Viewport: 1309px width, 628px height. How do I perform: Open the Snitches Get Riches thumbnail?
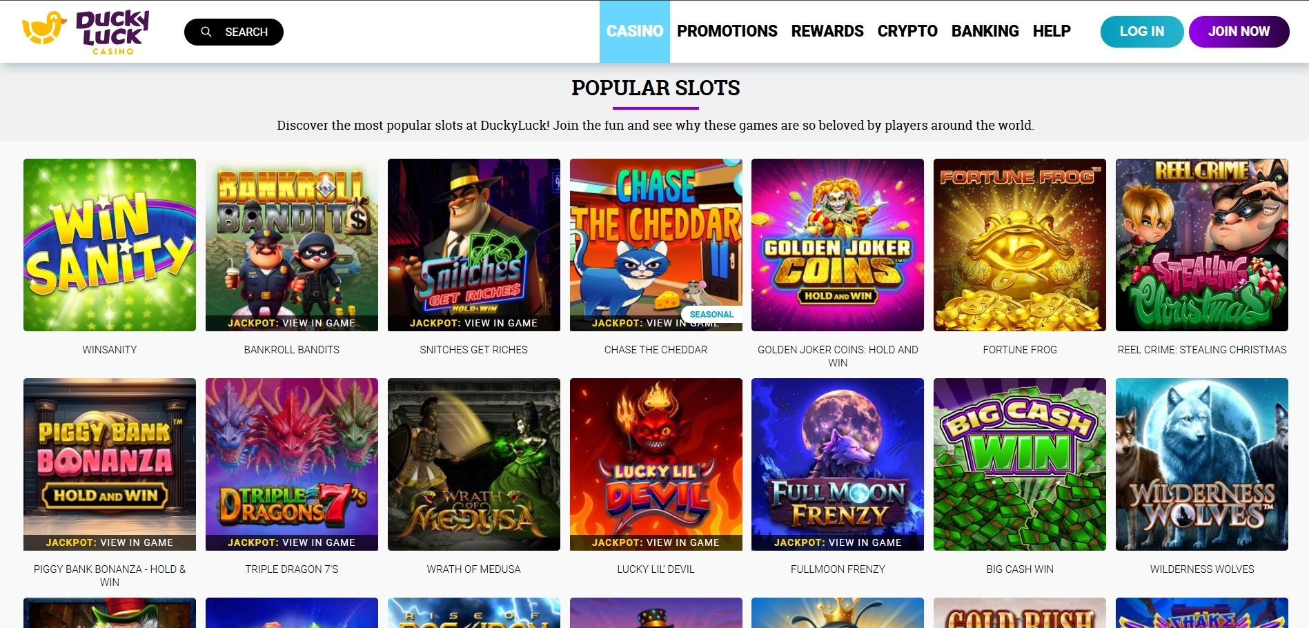click(x=474, y=245)
